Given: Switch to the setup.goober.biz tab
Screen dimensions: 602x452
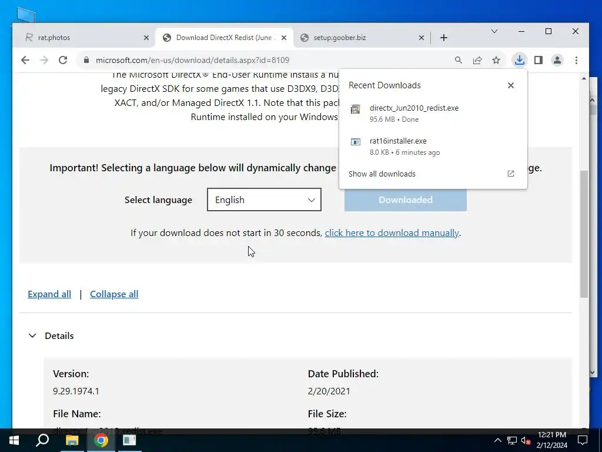Looking at the screenshot, I should [x=362, y=38].
